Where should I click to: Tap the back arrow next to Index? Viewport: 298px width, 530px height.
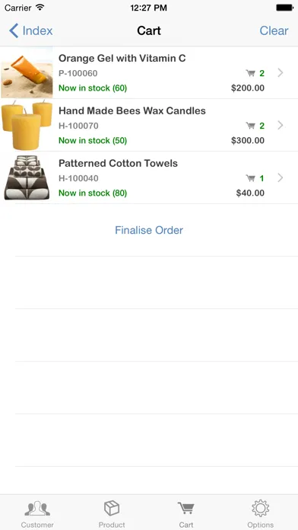[14, 30]
